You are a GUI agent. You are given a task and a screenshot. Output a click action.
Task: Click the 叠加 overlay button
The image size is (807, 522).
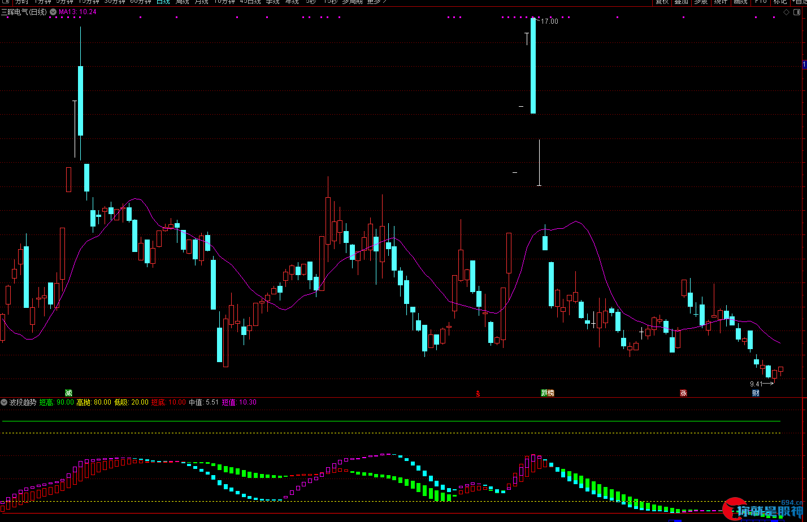(x=682, y=2)
